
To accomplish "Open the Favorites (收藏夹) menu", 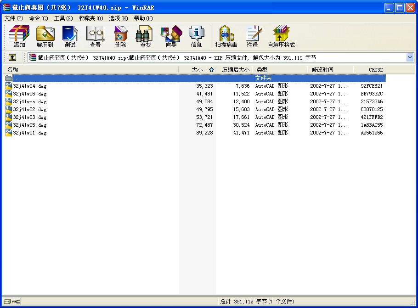I will click(90, 18).
